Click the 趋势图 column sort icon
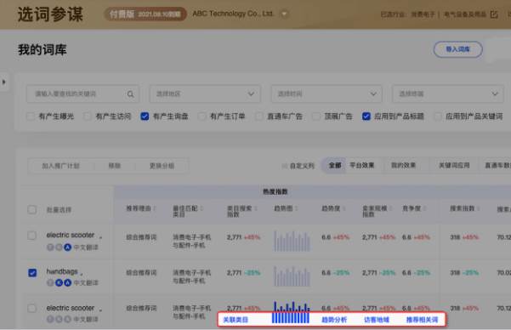The width and height of the screenshot is (511, 330). pos(296,208)
